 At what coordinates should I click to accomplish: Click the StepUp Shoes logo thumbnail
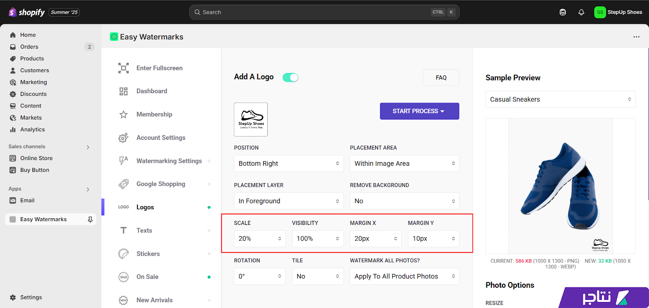251,120
